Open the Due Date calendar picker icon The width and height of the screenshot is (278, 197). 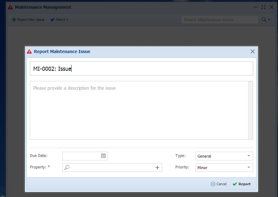point(103,156)
